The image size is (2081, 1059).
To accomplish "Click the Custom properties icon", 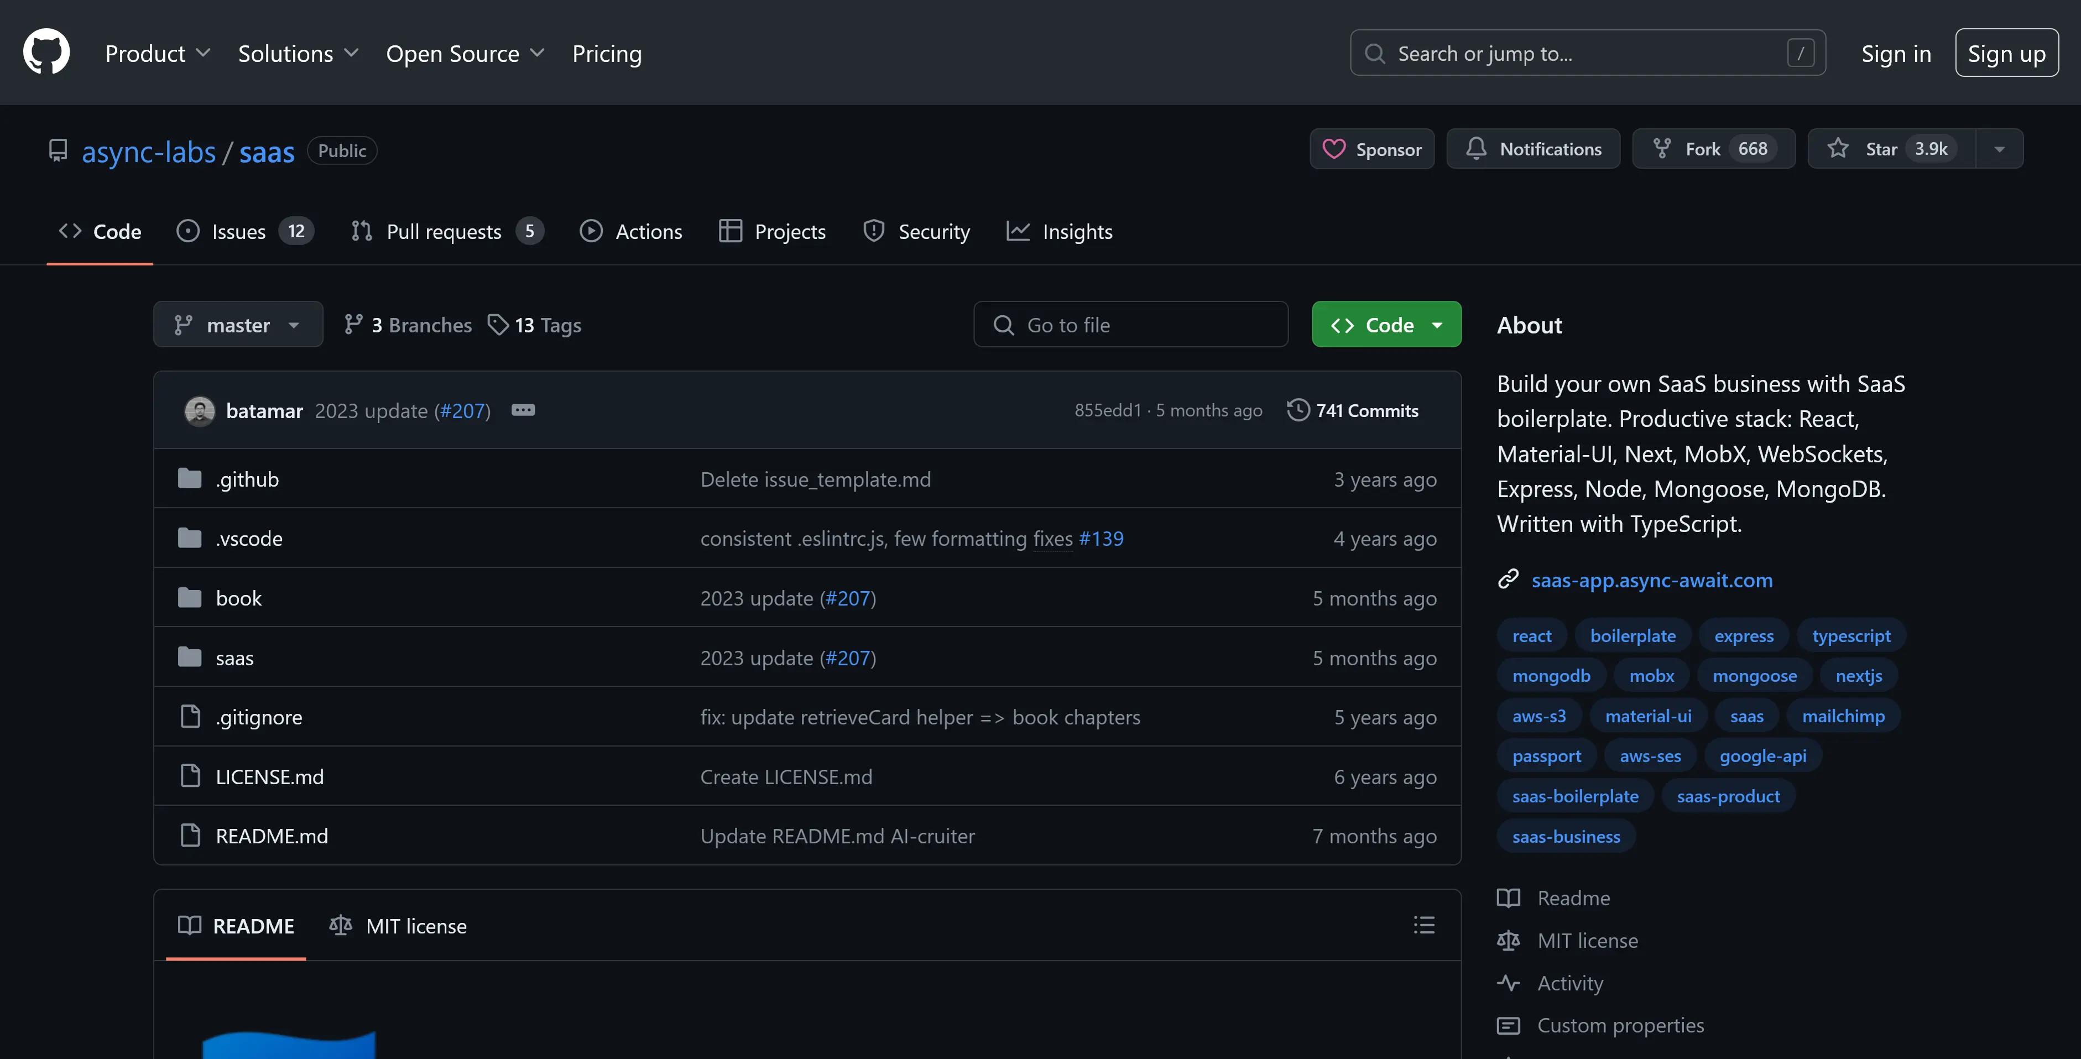I will coord(1508,1025).
